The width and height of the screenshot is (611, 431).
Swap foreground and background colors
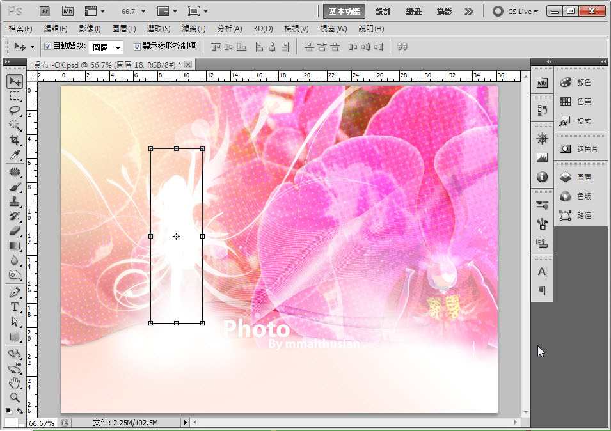tap(20, 411)
